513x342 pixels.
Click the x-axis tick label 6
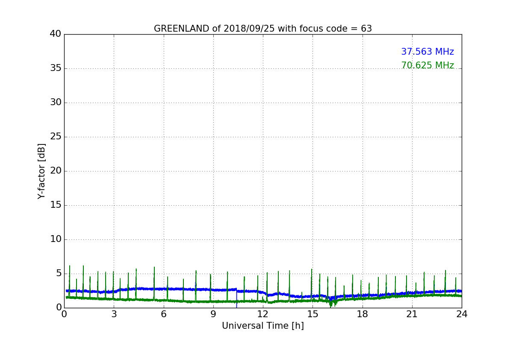click(x=164, y=314)
